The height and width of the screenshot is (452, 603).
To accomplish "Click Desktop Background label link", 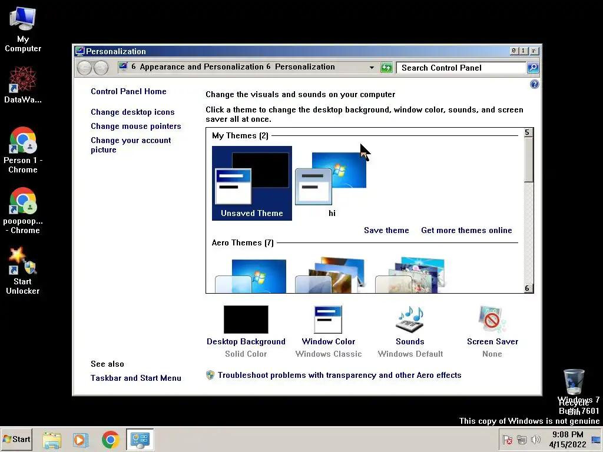I will pos(246,342).
